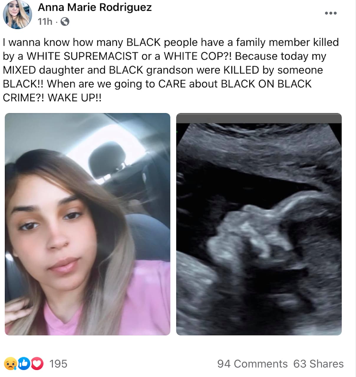The width and height of the screenshot is (356, 377).
Task: Open the selfie photo in pink shirt
Action: tap(88, 224)
